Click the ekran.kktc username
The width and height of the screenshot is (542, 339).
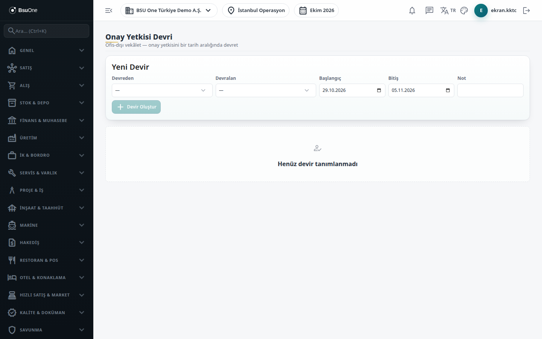click(504, 11)
